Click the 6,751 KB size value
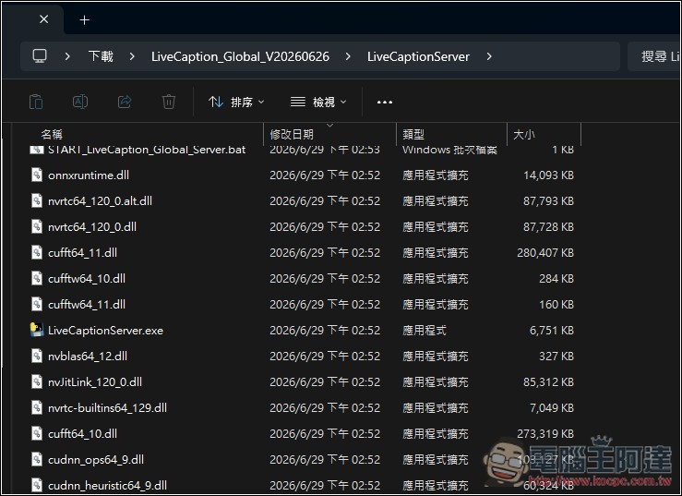This screenshot has width=682, height=496. pyautogui.click(x=552, y=330)
